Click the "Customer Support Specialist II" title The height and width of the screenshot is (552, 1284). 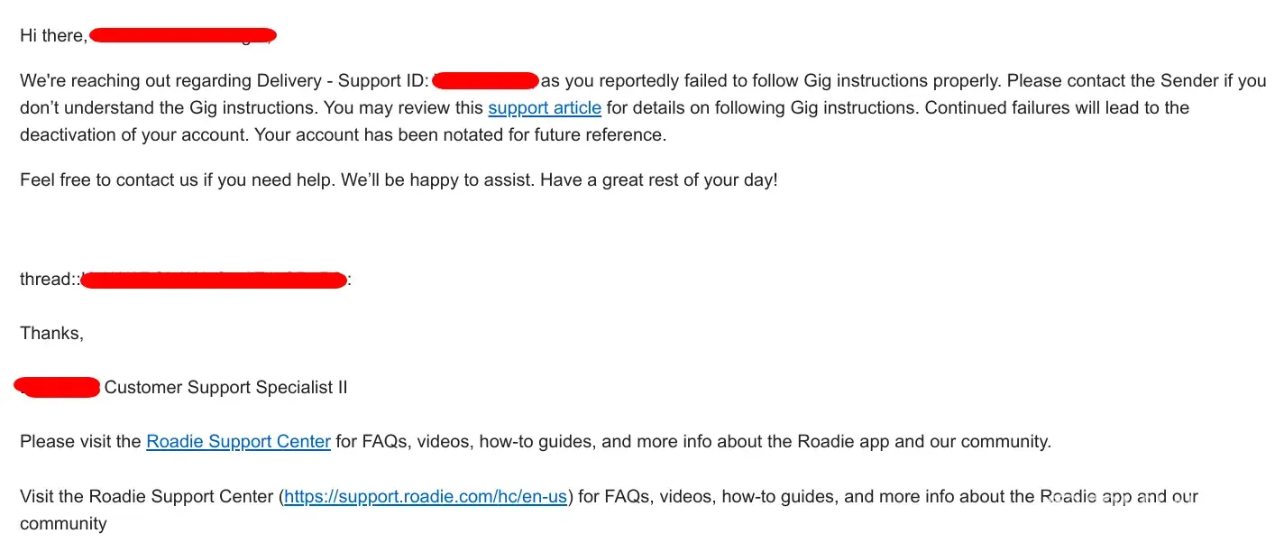[225, 388]
